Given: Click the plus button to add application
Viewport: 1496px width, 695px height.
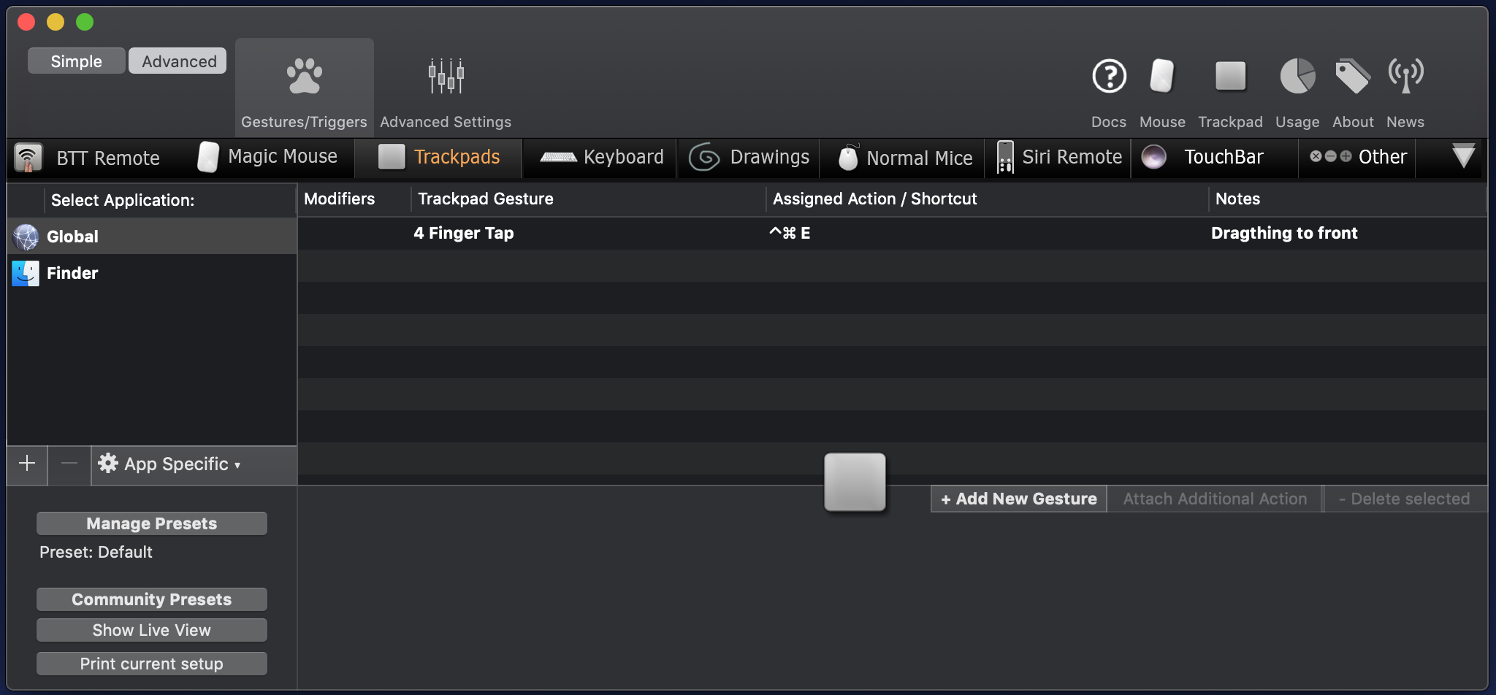Looking at the screenshot, I should [27, 464].
